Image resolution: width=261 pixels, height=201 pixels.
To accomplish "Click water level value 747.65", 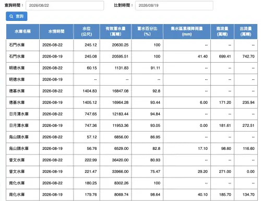I will pos(91,114).
